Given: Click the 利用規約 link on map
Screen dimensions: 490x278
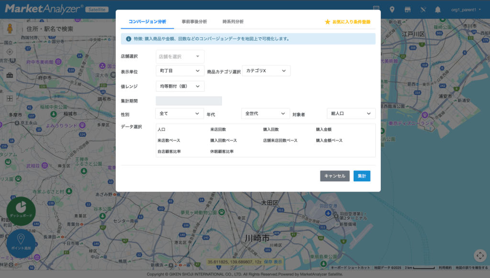Looking at the screenshot, I should coord(445,267).
